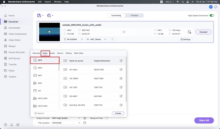Screen dimensions: 220x129
Task: Open the Transfer section
Action: coord(10,64)
